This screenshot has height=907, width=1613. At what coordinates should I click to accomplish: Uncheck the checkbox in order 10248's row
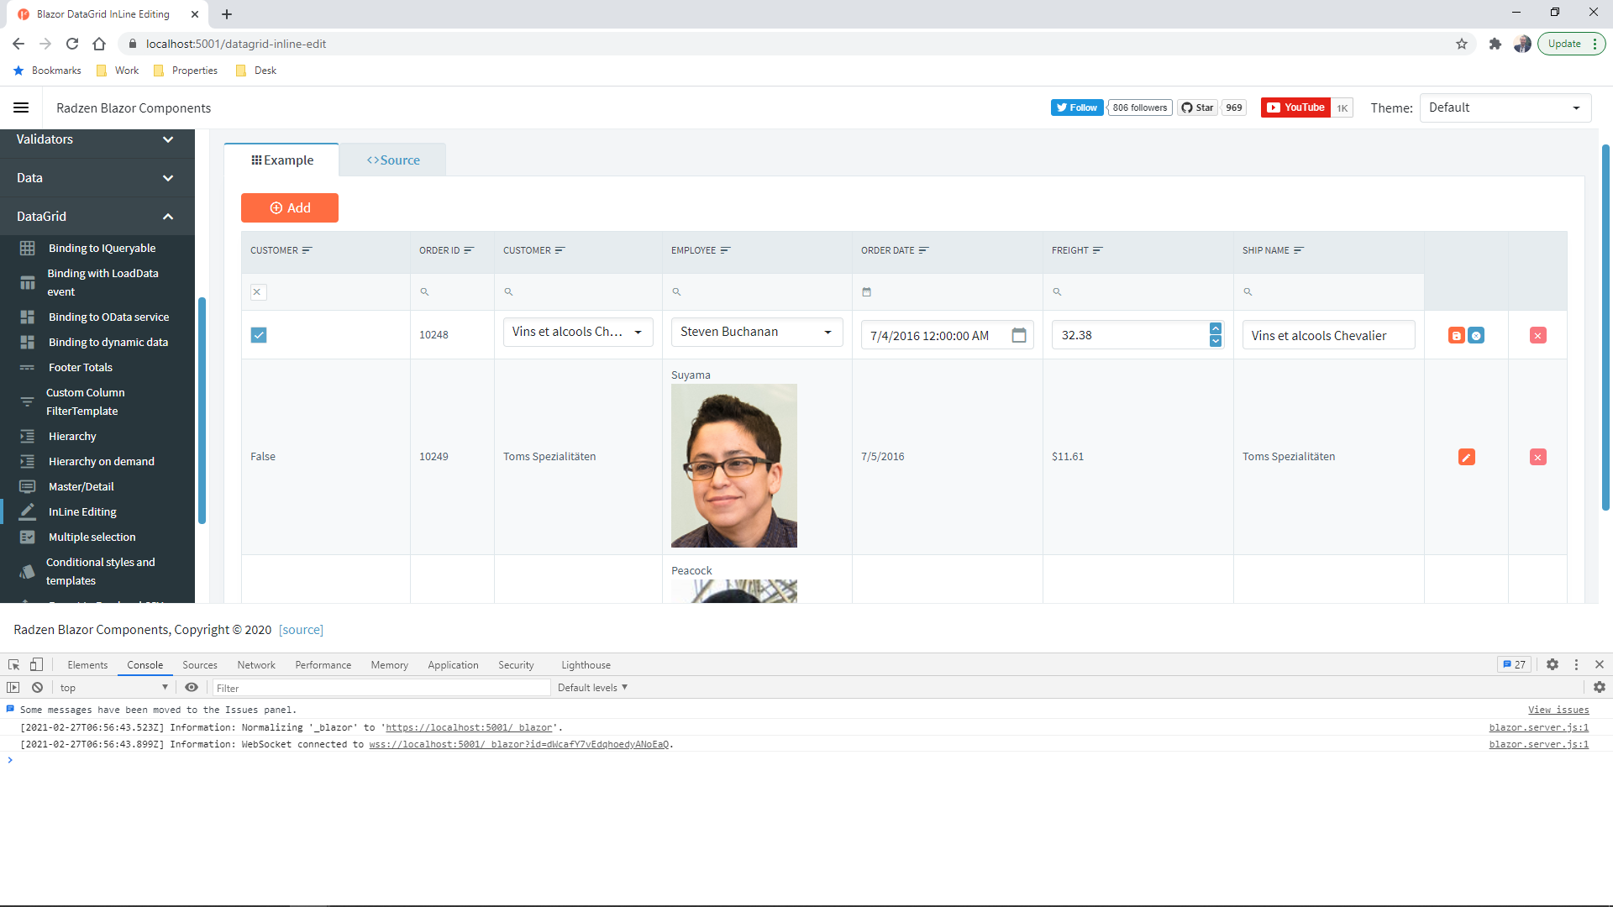pyautogui.click(x=259, y=335)
